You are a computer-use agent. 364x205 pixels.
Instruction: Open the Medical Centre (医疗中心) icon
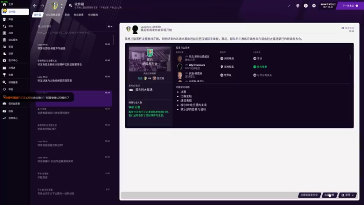click(5, 60)
